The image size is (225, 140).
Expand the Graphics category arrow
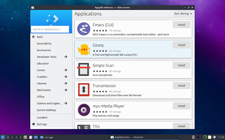(x=66, y=77)
